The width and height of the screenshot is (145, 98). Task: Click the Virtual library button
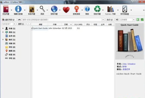coord(9,20)
